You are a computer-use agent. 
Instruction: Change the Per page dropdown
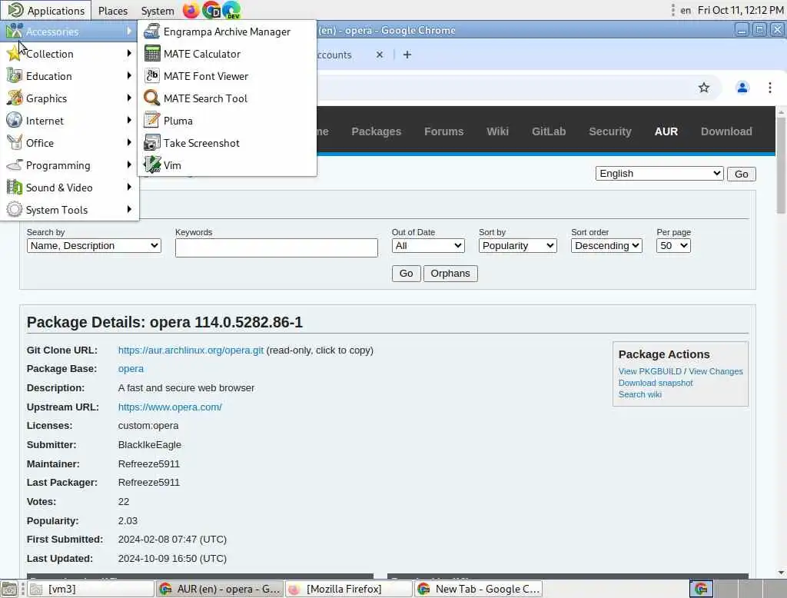coord(673,245)
